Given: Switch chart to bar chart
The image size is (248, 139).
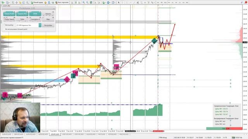Looking at the screenshot, I should (72, 3).
